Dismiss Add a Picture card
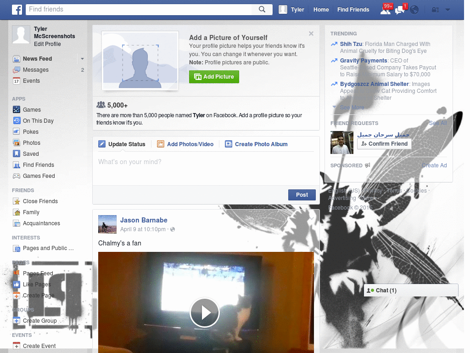 (311, 34)
